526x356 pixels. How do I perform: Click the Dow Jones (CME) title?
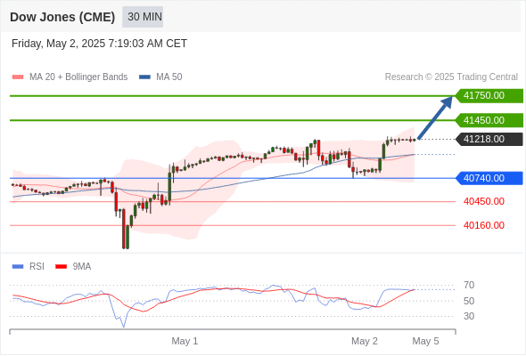click(62, 17)
